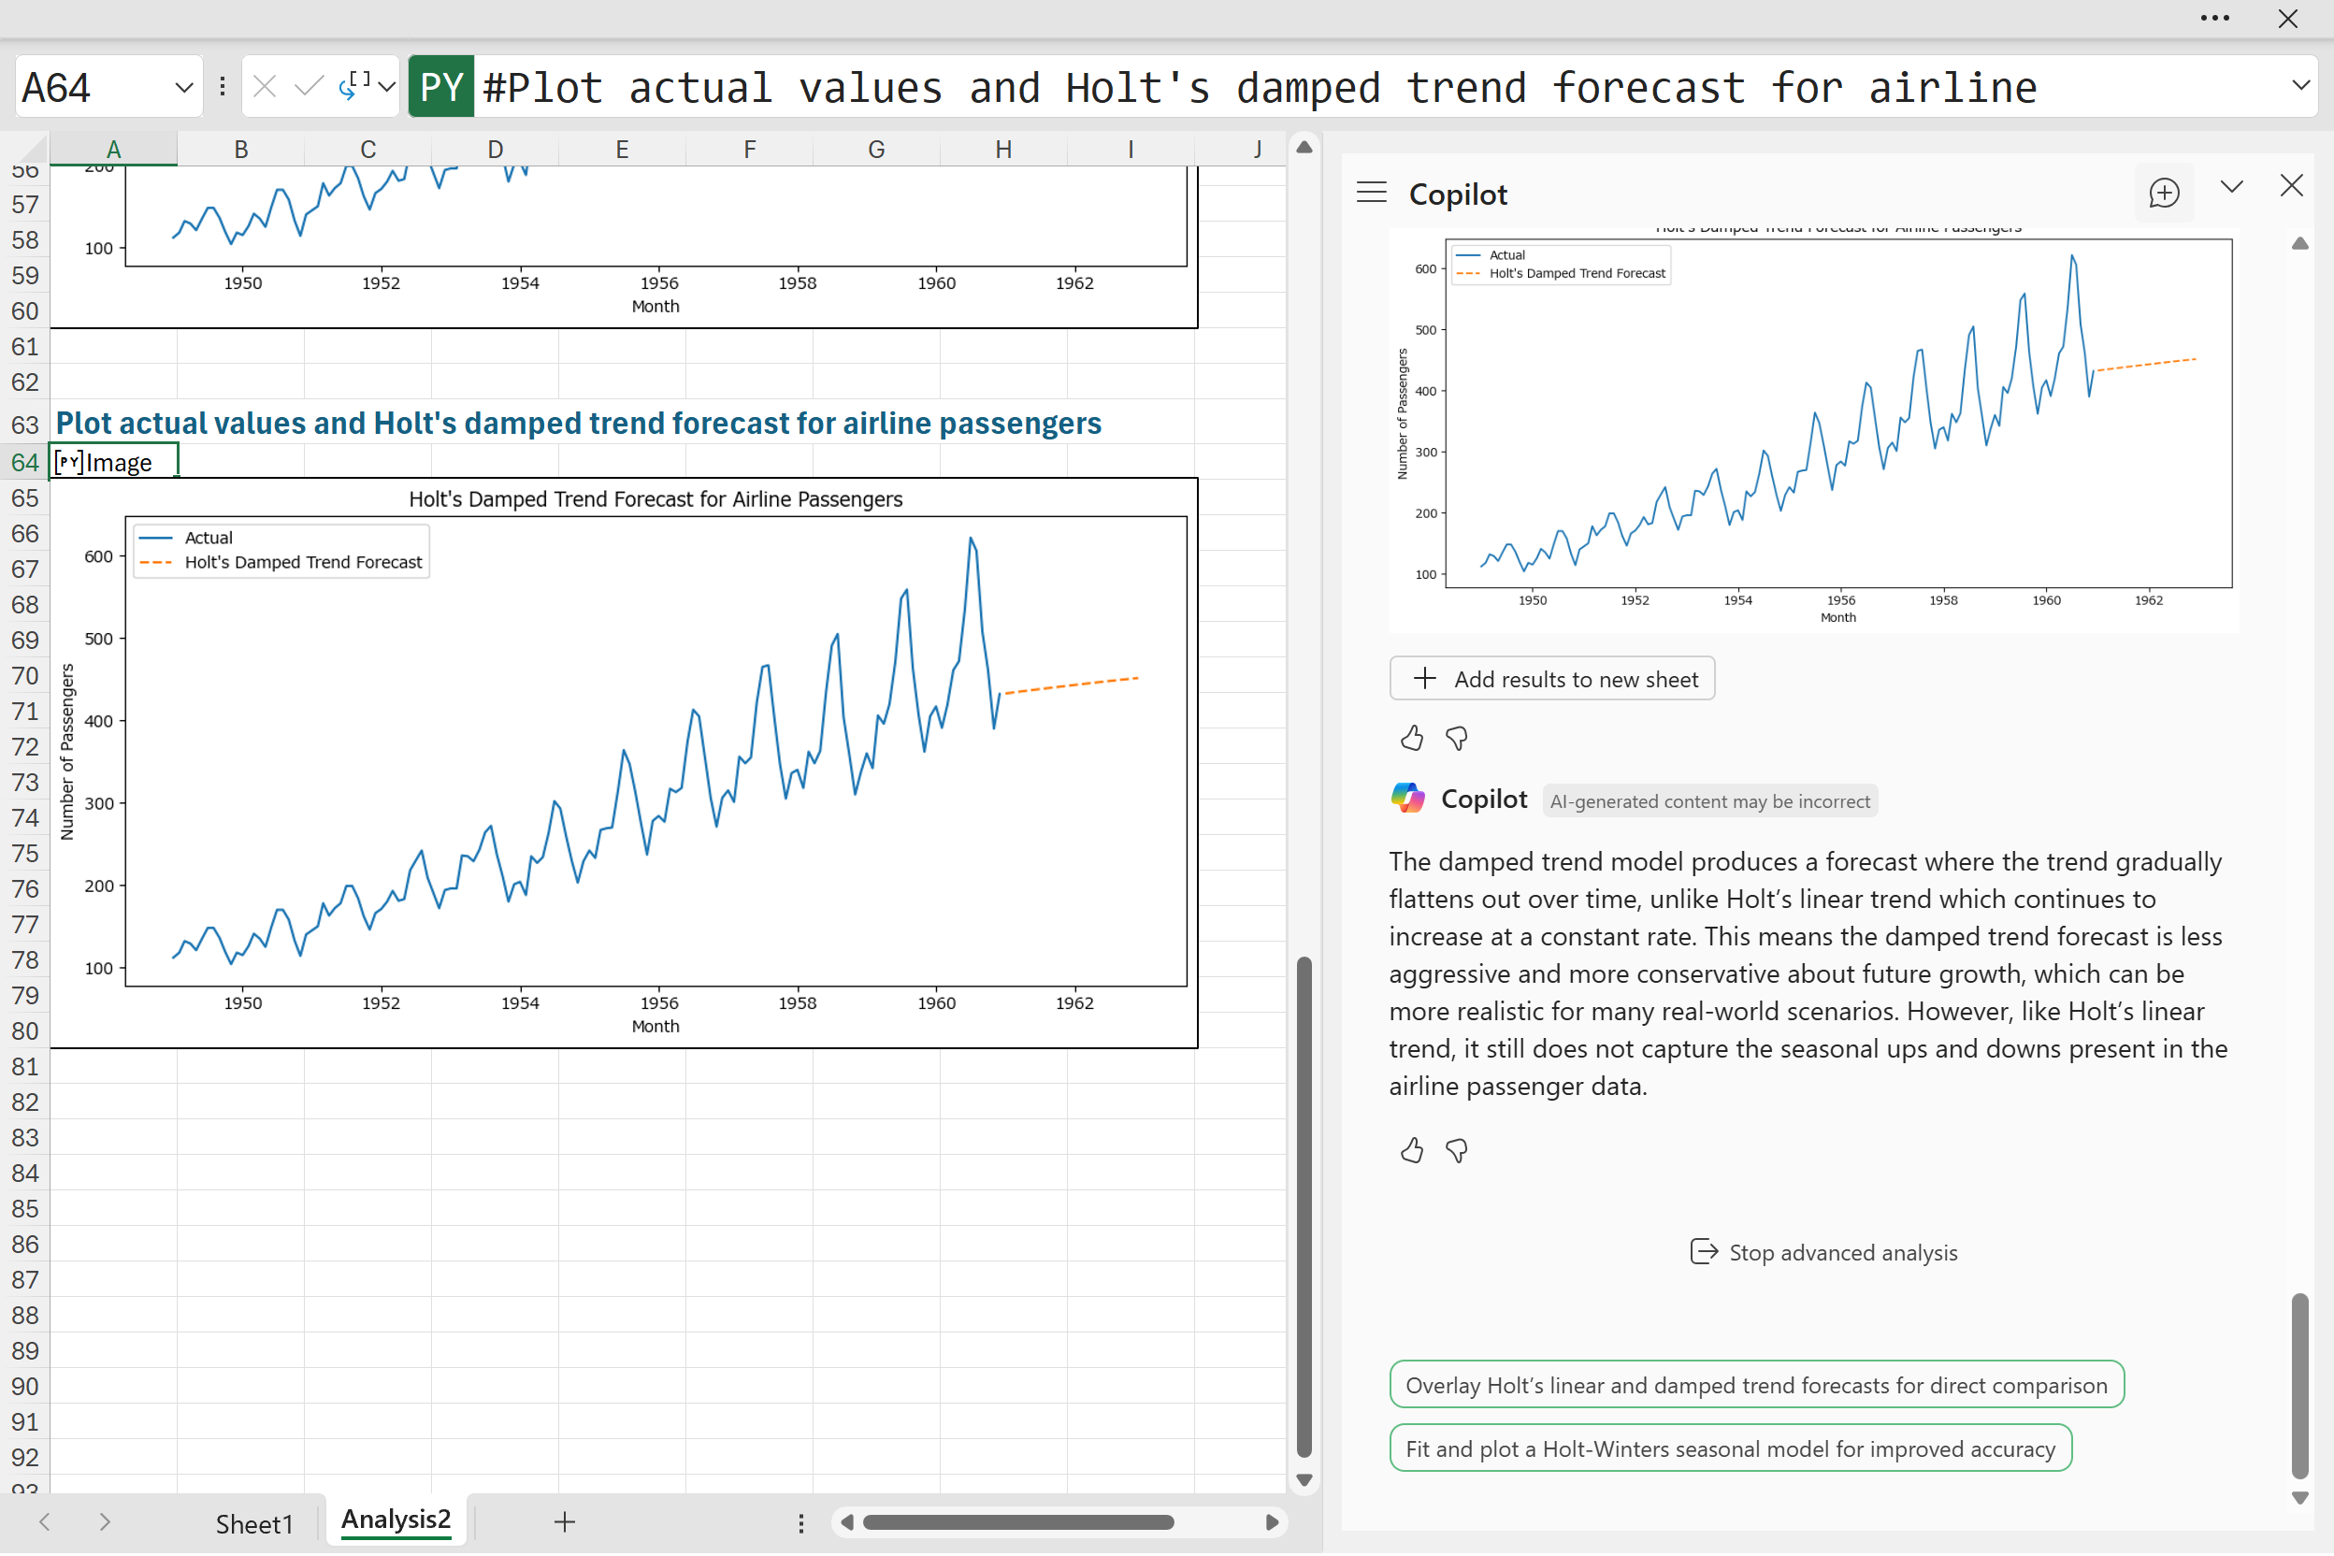Cancel formula entry with X icon
Viewport: 2334px width, 1556px height.
pyautogui.click(x=264, y=87)
